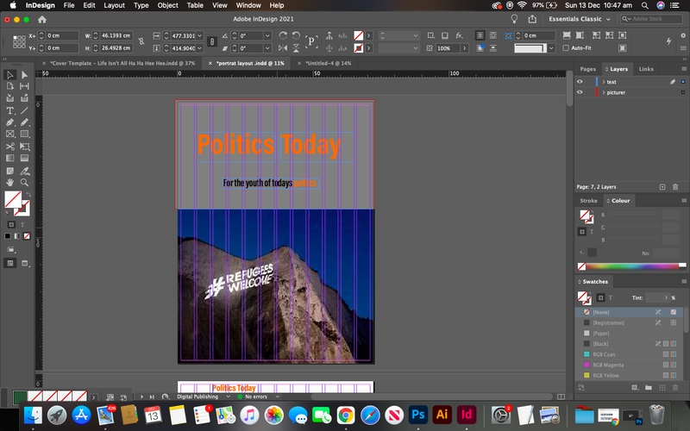Image resolution: width=690 pixels, height=431 pixels.
Task: Open the scale Y percentage dropdown
Action: point(200,48)
